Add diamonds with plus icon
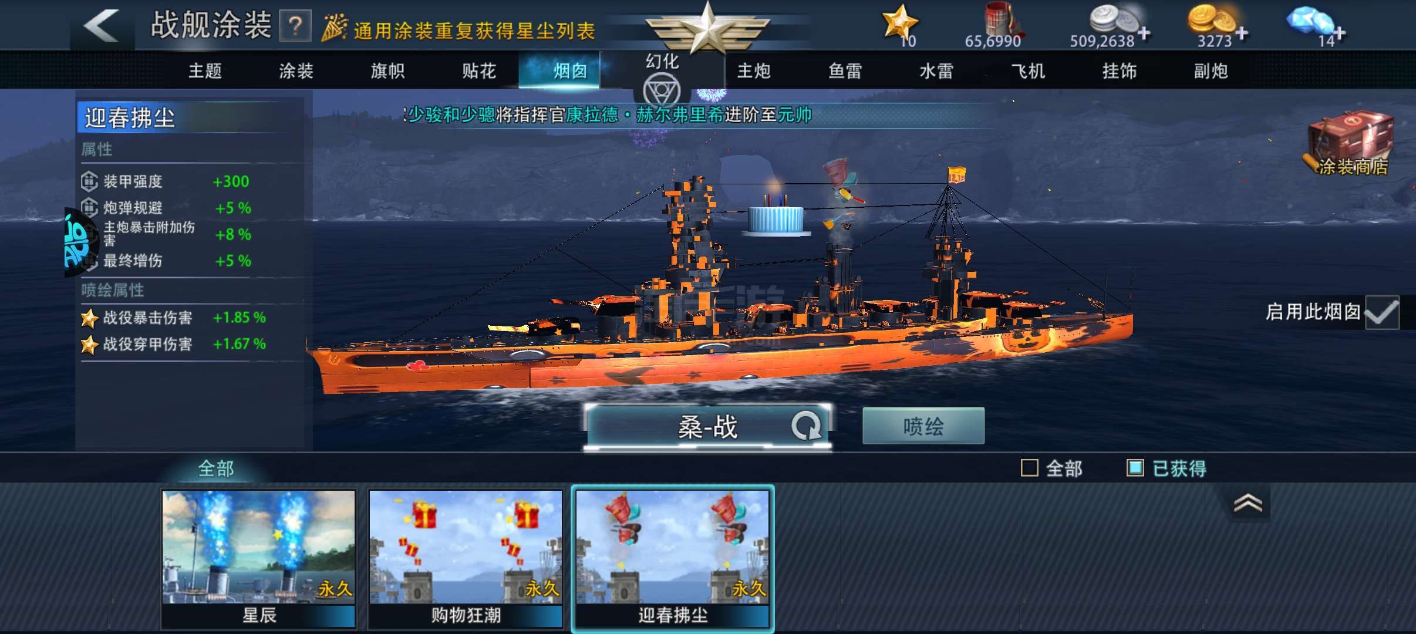Screen dimensions: 1416x634 pyautogui.click(x=1339, y=34)
